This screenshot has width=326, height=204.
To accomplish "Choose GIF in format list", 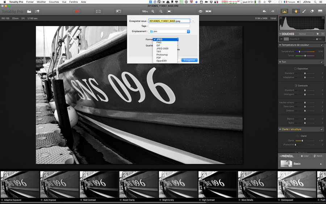I will (165, 46).
